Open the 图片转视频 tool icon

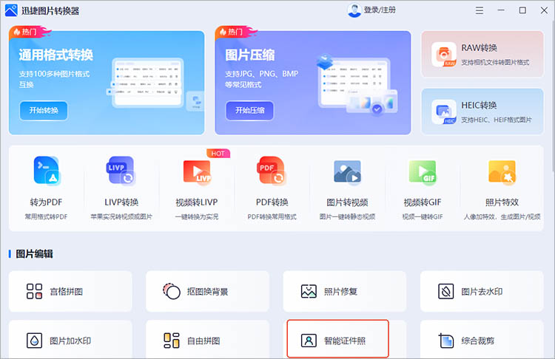click(x=347, y=171)
